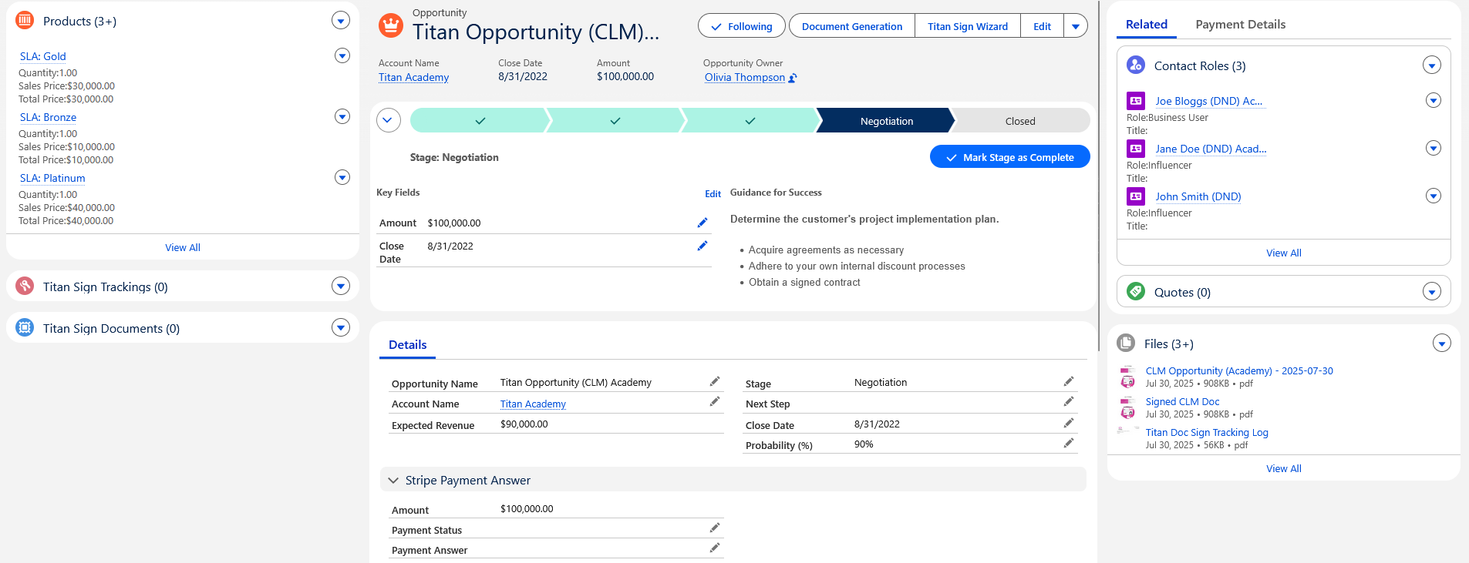Click Joe Bloggs contact icon
The image size is (1469, 563).
[x=1136, y=100]
